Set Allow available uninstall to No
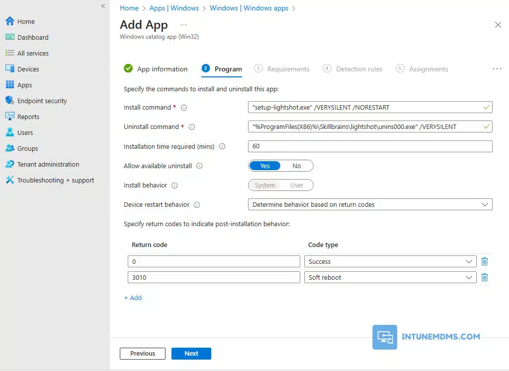The width and height of the screenshot is (509, 371). pos(297,166)
